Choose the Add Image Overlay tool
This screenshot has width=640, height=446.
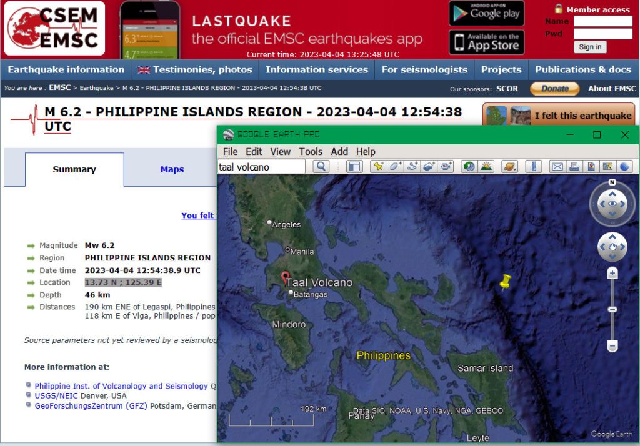coord(429,167)
